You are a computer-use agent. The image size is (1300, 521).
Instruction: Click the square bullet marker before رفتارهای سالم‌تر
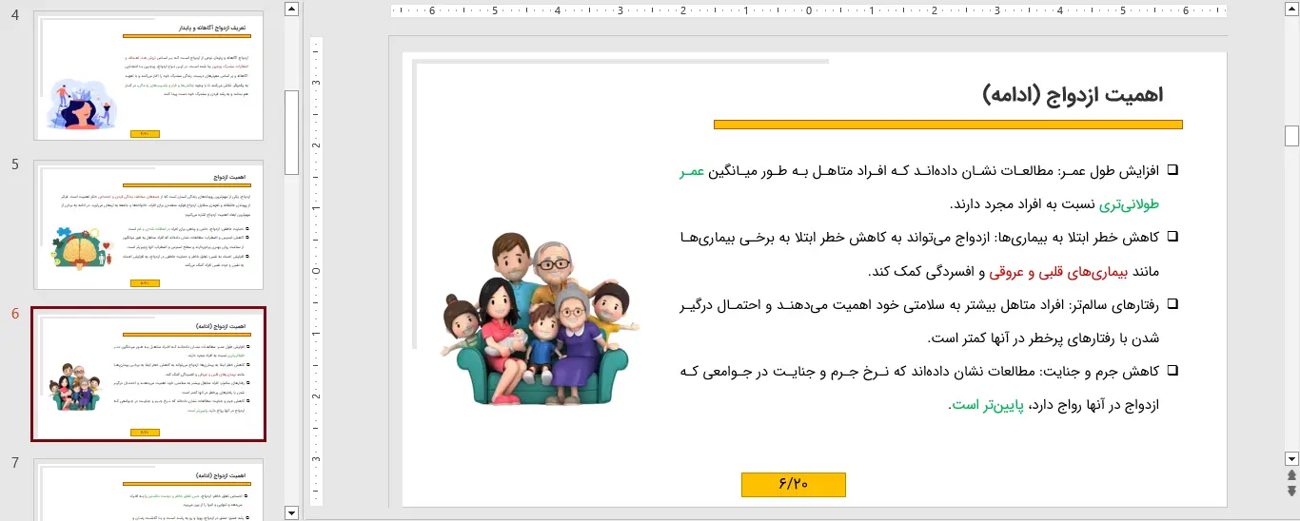point(1172,303)
